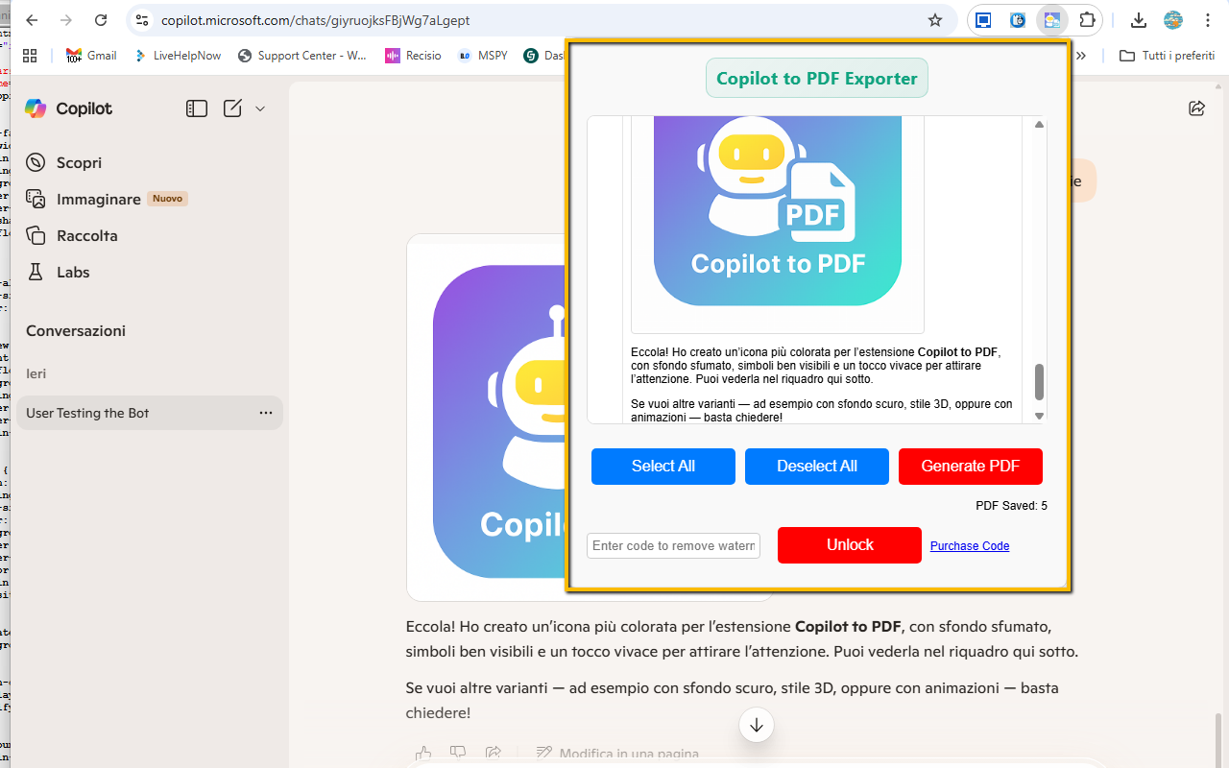Open the share icon at top right
1229x768 pixels.
click(x=1196, y=108)
